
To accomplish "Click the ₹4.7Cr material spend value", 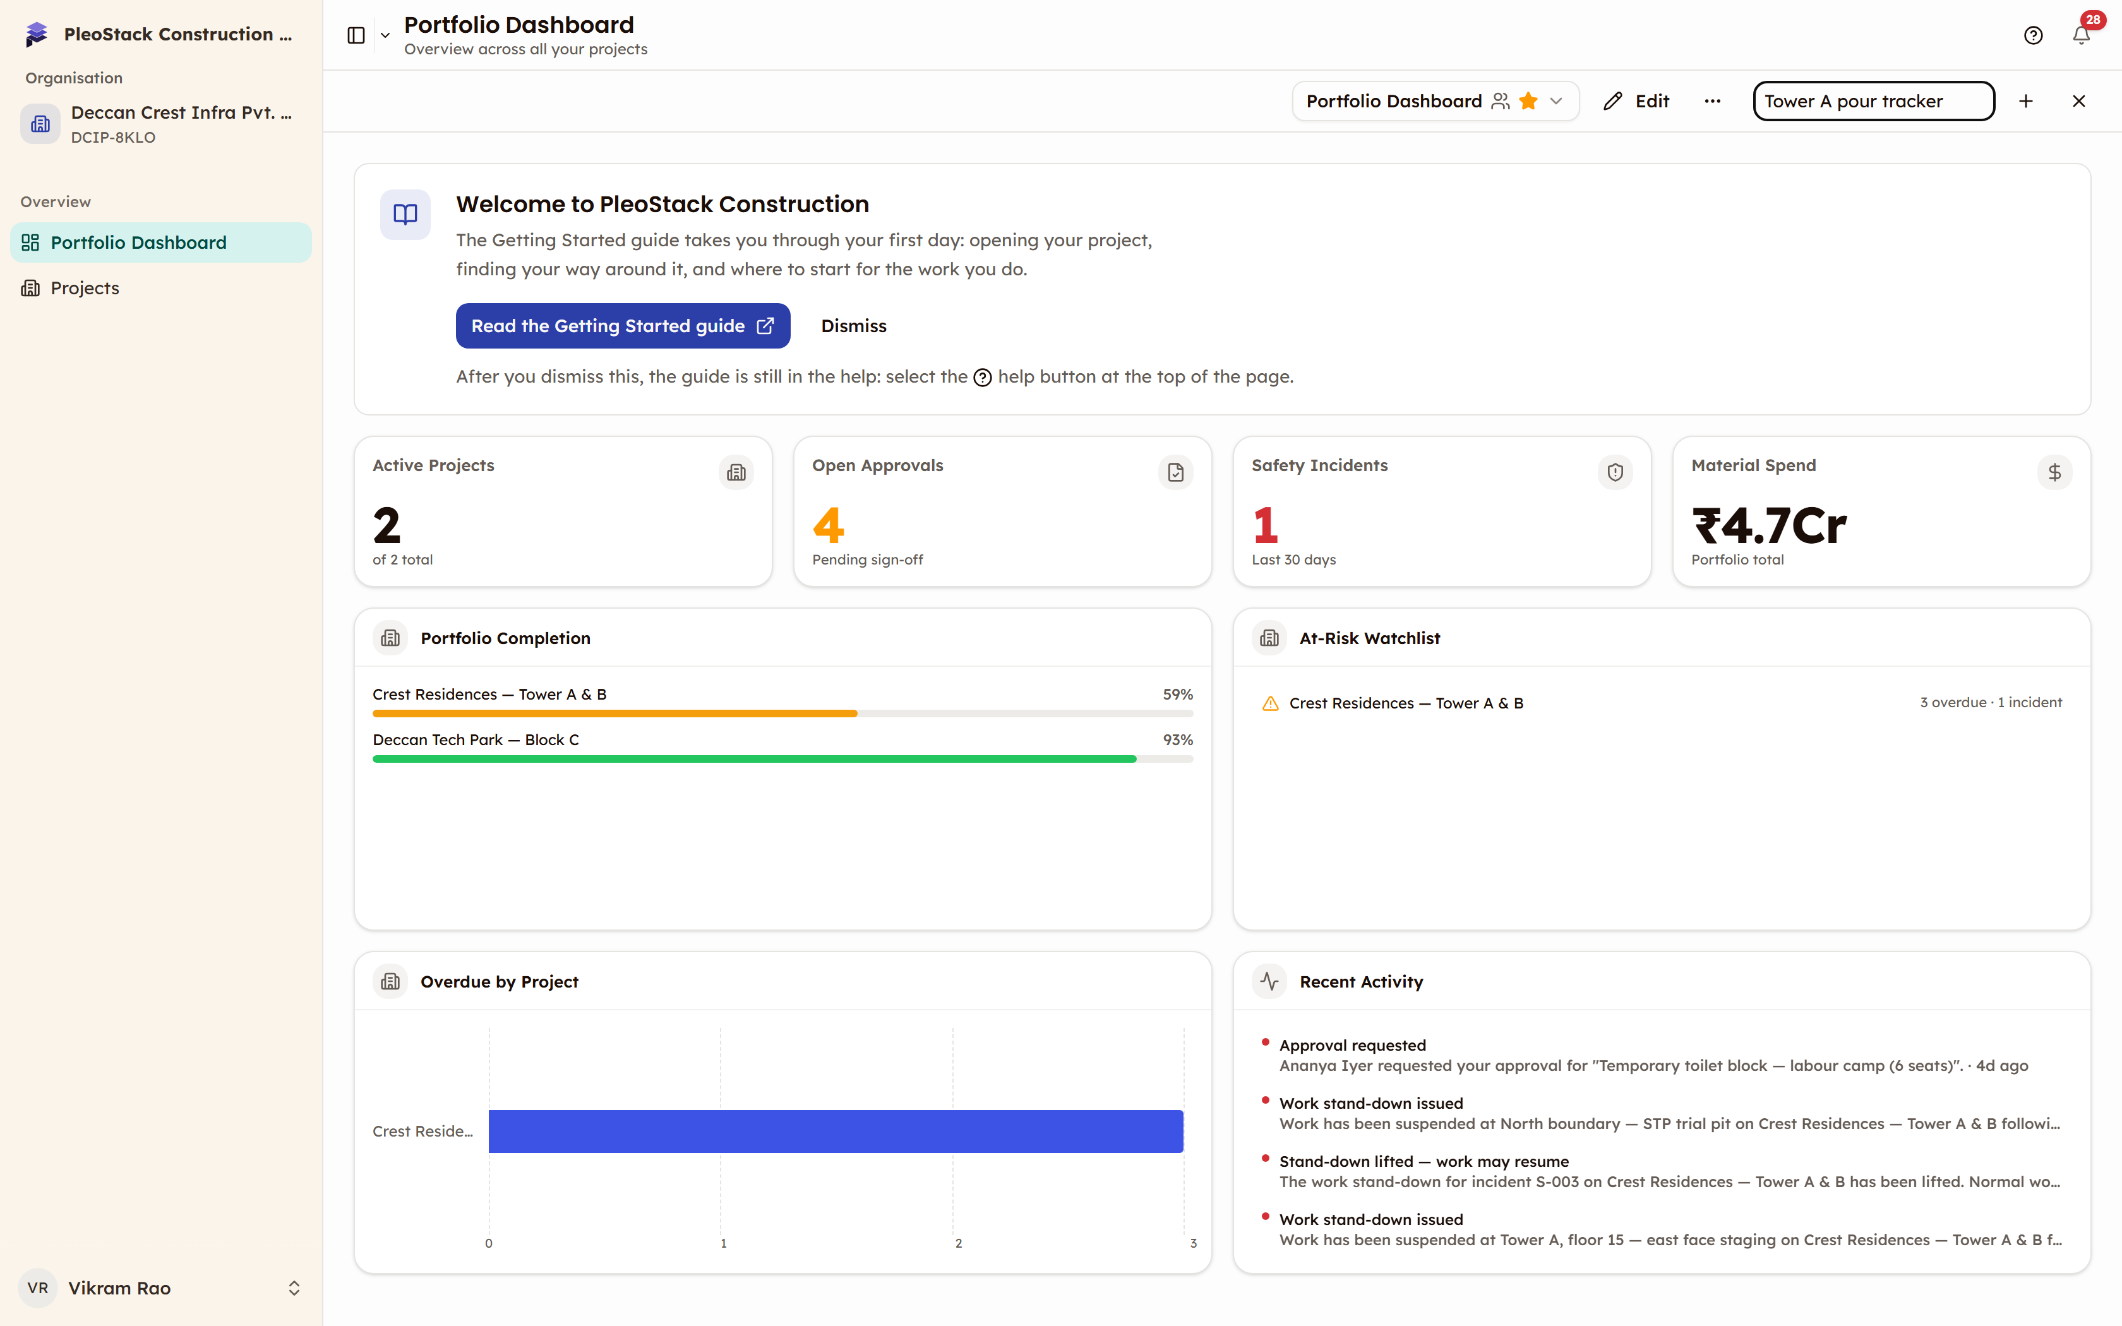I will point(1768,525).
